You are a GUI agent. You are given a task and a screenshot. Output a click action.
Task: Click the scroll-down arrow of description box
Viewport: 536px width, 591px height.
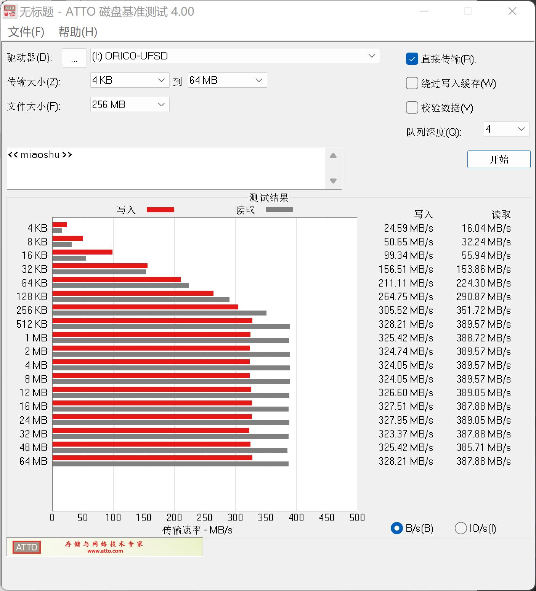[x=333, y=180]
